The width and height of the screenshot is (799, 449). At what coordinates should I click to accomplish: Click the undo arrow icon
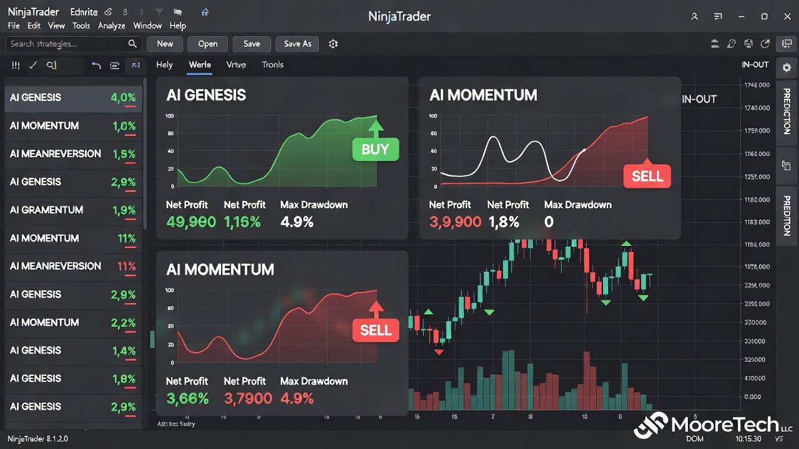[x=97, y=65]
